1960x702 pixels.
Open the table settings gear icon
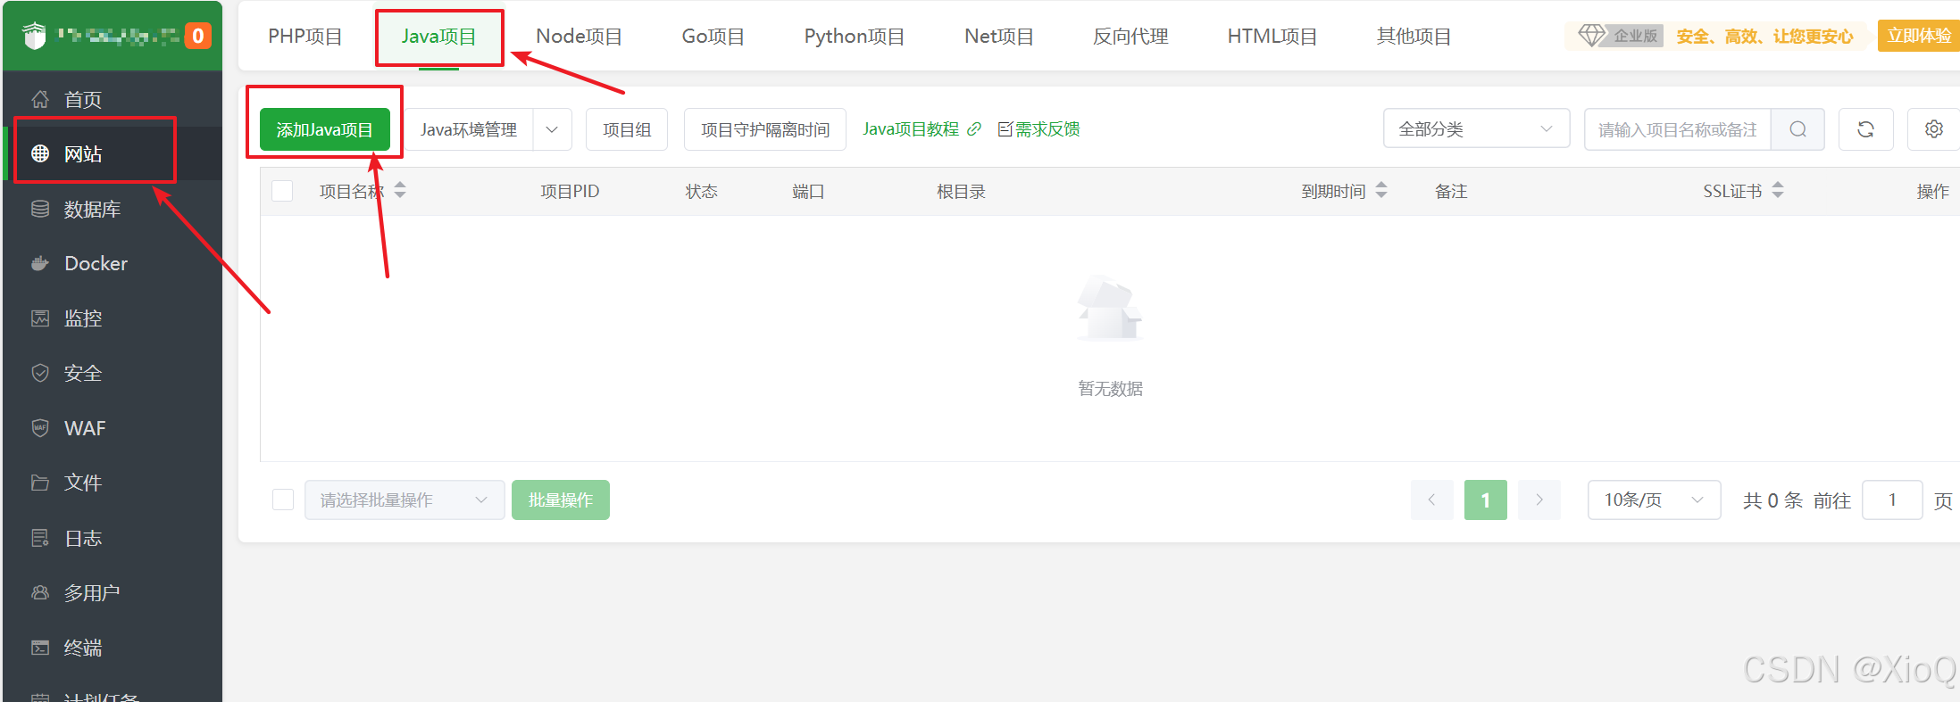pos(1933,129)
